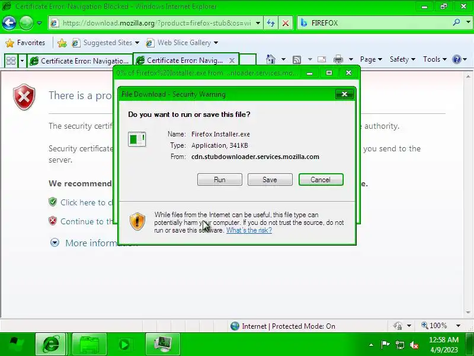Click Add to Favorites Bar icon

62,43
